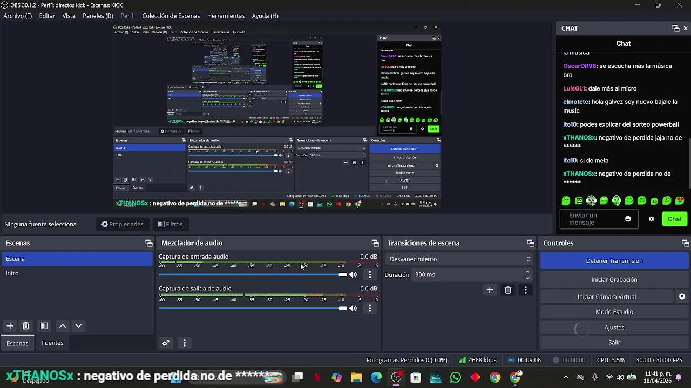Viewport: 691px width, 388px height.
Task: Move the selected scene down
Action: coord(78,326)
